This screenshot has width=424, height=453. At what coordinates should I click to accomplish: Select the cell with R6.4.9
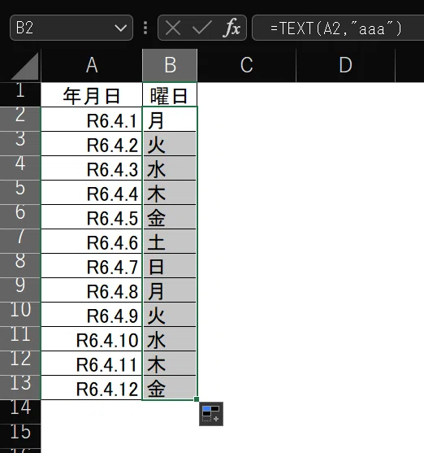click(92, 314)
